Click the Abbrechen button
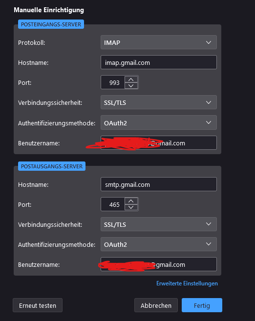Image resolution: width=255 pixels, height=321 pixels. point(156,305)
